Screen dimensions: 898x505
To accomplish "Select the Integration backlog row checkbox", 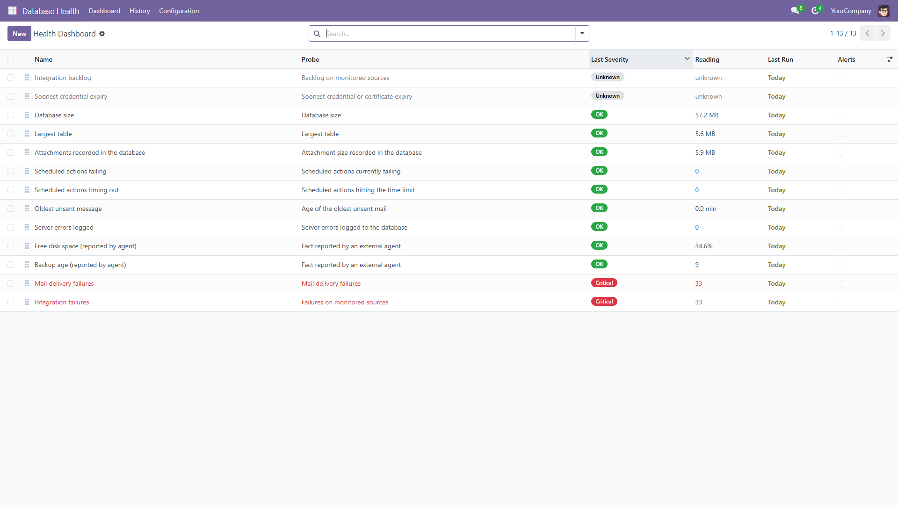I will [x=11, y=78].
